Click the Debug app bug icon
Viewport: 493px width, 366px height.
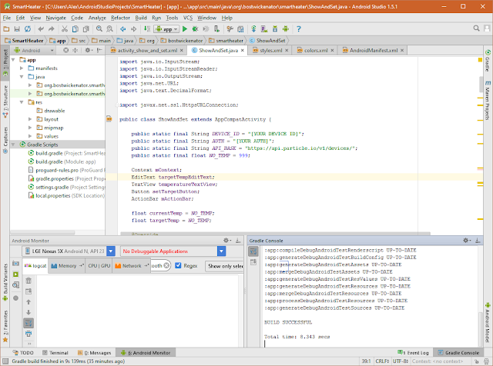(x=195, y=29)
